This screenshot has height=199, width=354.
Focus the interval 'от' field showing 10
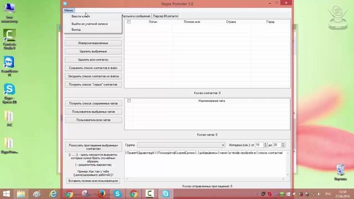coord(259,145)
